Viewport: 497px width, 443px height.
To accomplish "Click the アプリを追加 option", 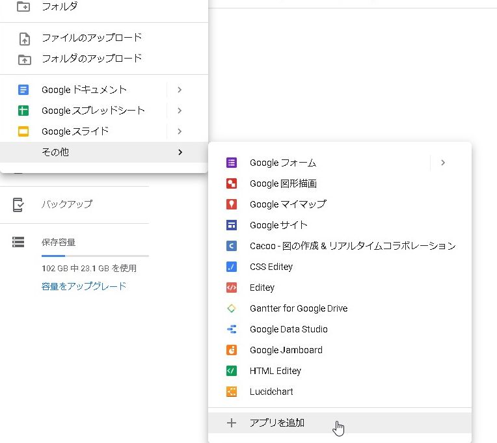I will coord(276,423).
